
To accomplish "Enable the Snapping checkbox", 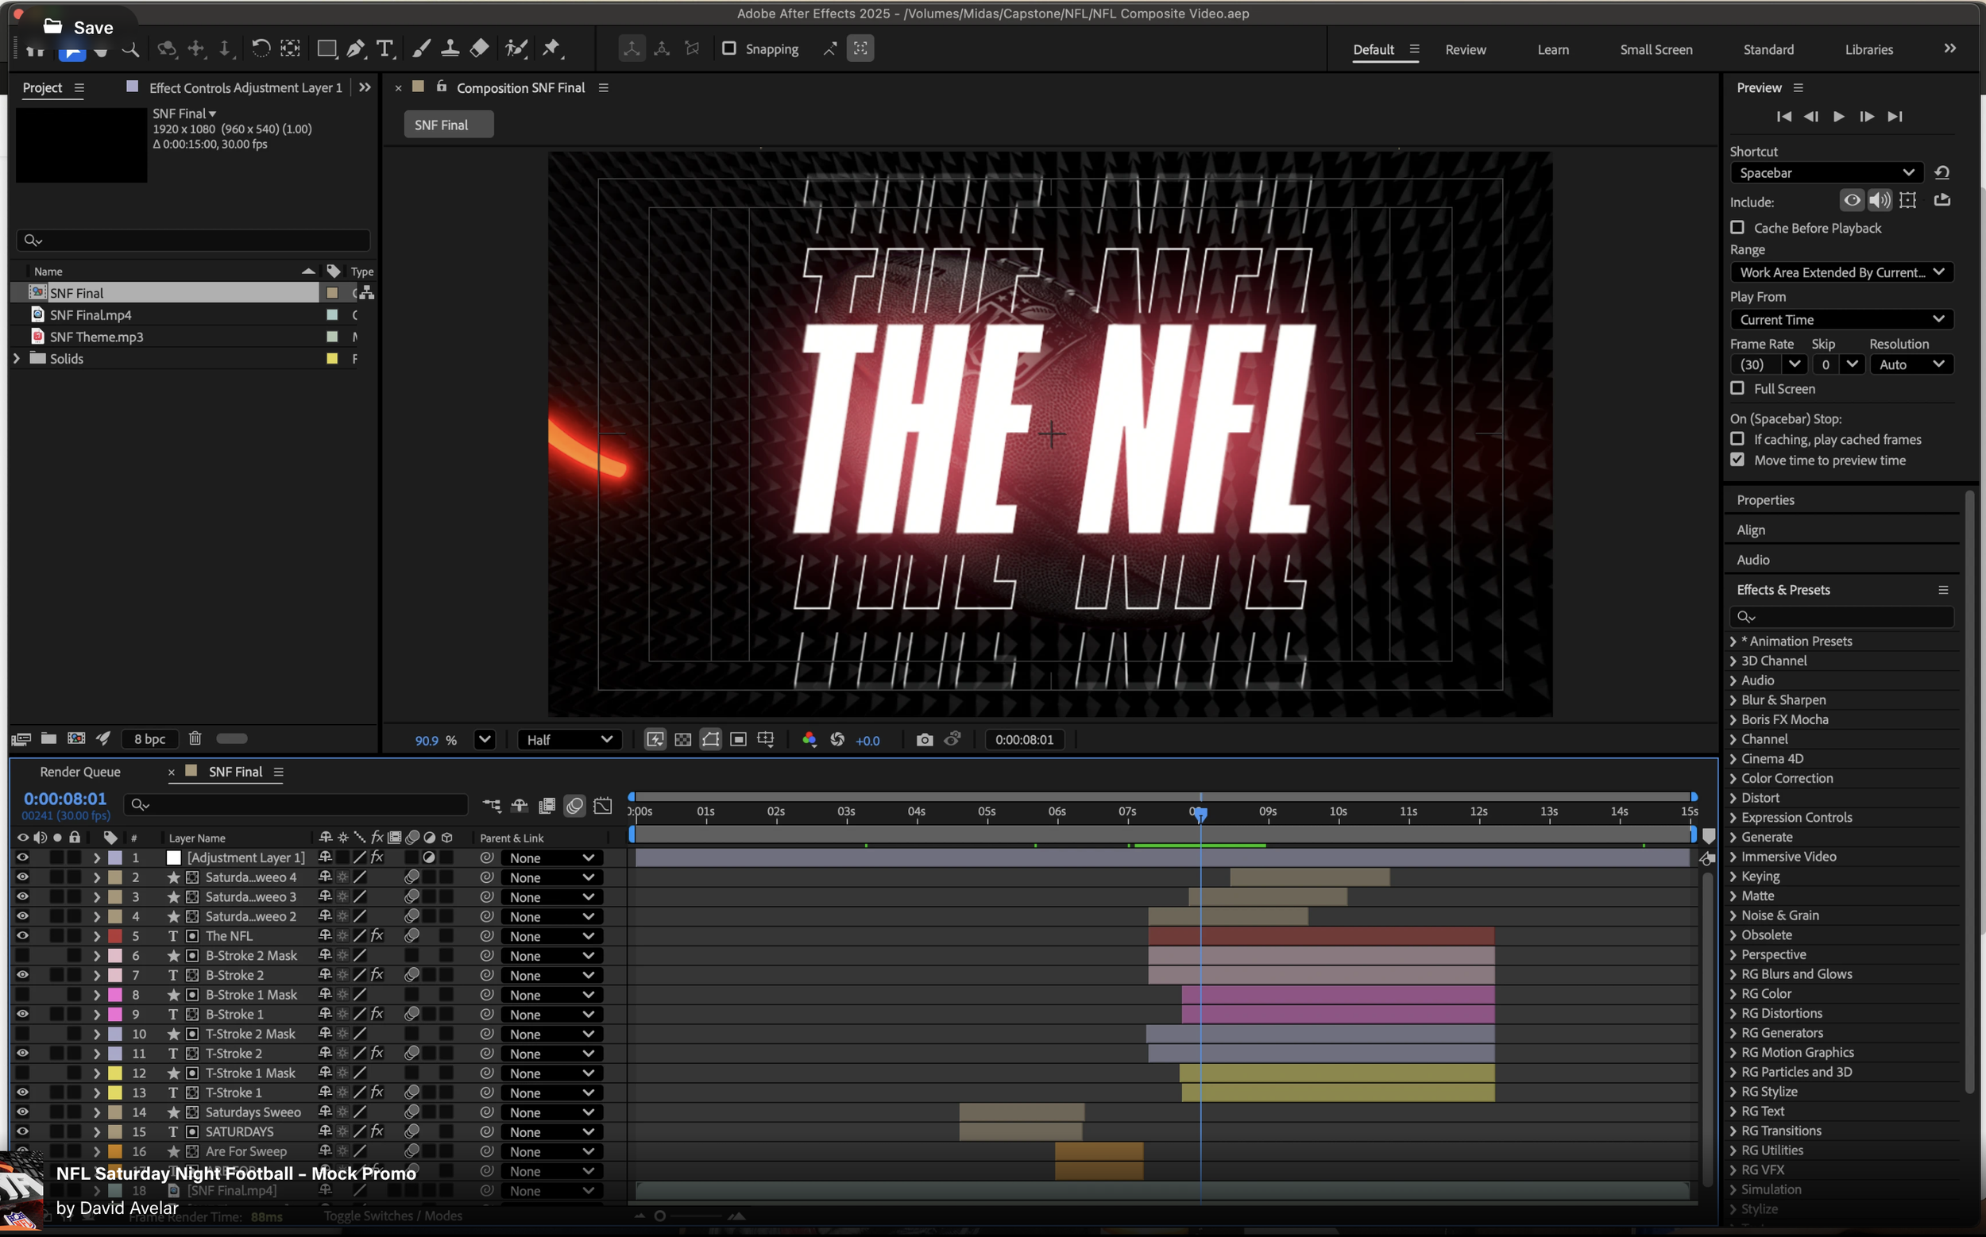I will 729,48.
